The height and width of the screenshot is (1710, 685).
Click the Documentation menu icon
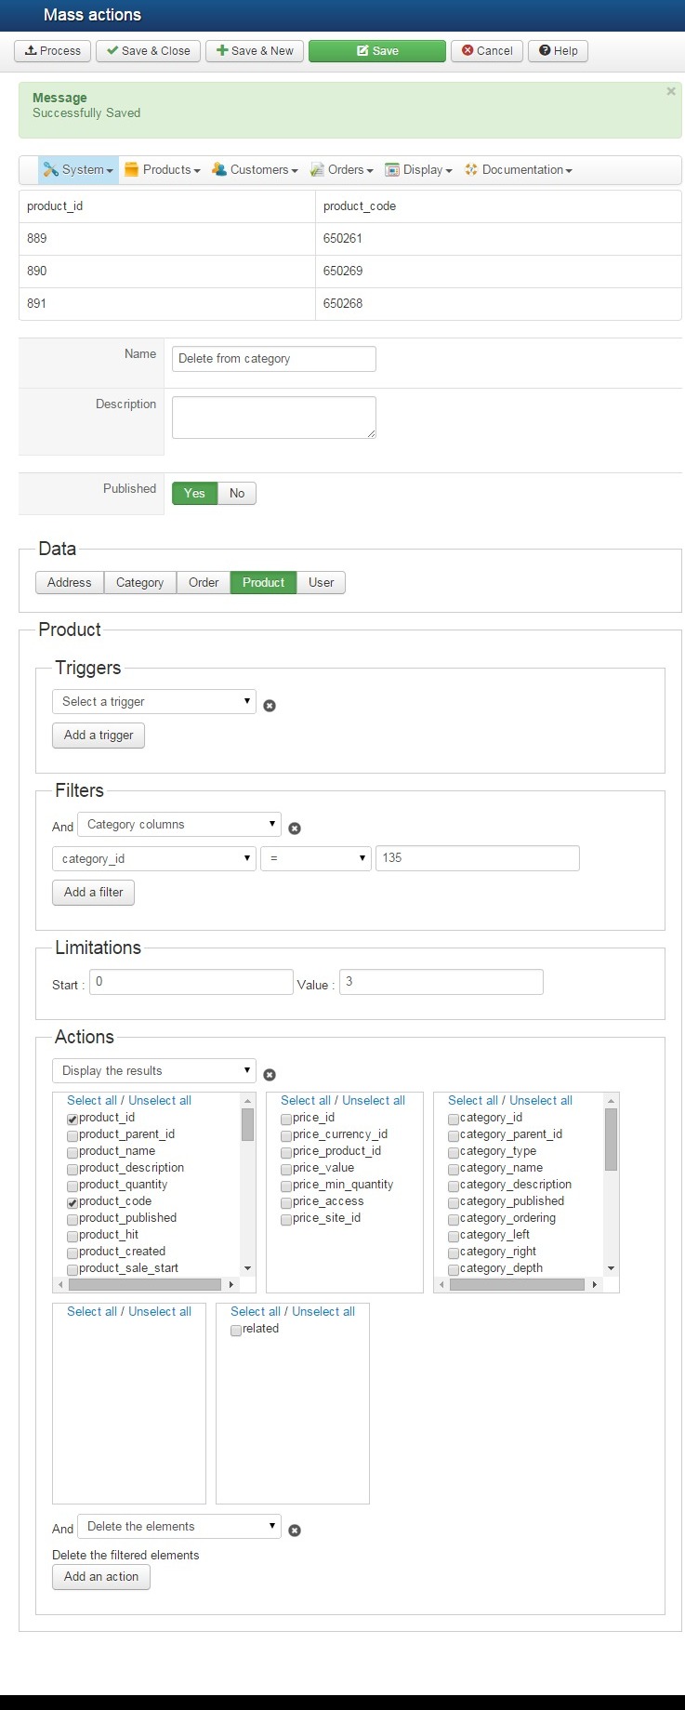(471, 170)
